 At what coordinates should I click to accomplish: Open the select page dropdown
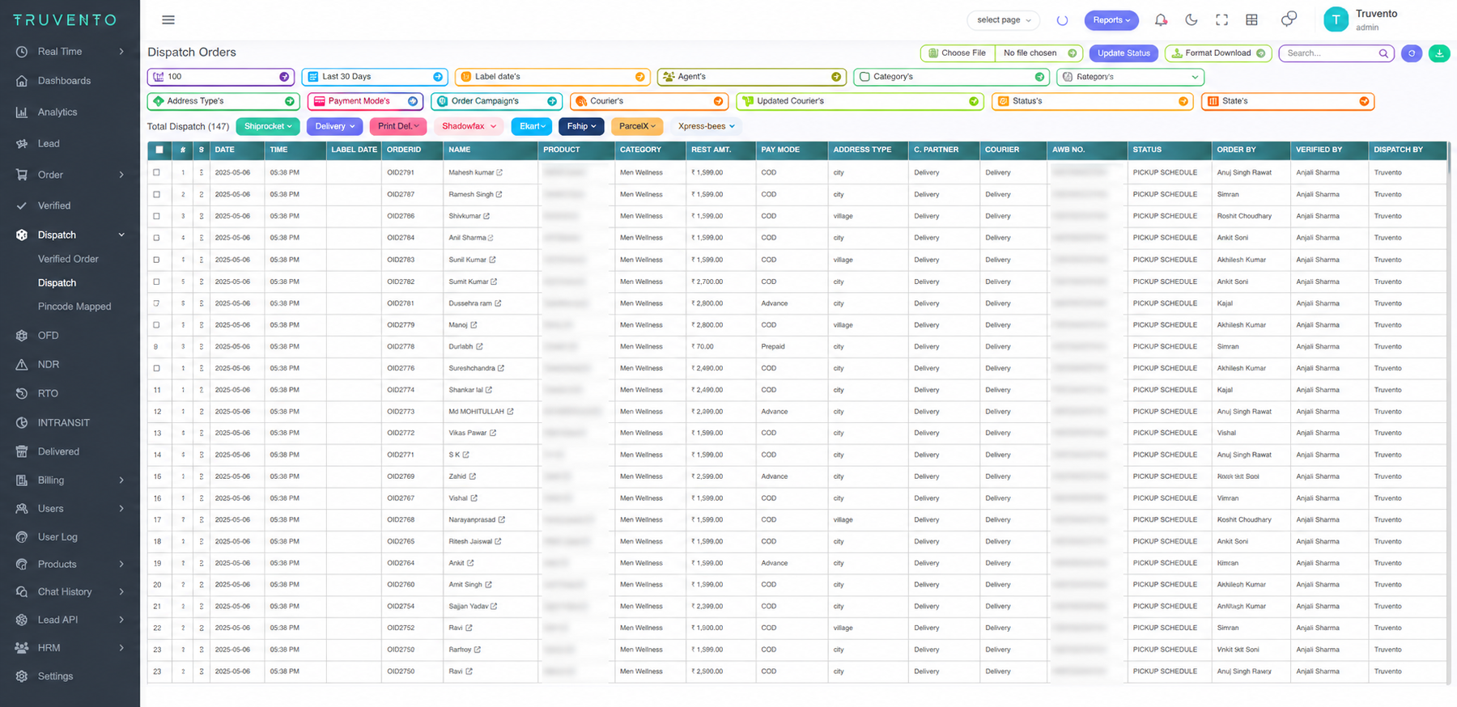1004,20
